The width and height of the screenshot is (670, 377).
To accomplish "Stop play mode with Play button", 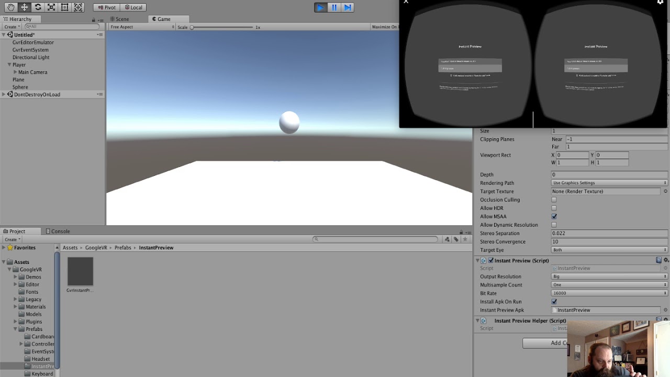I will click(x=320, y=7).
